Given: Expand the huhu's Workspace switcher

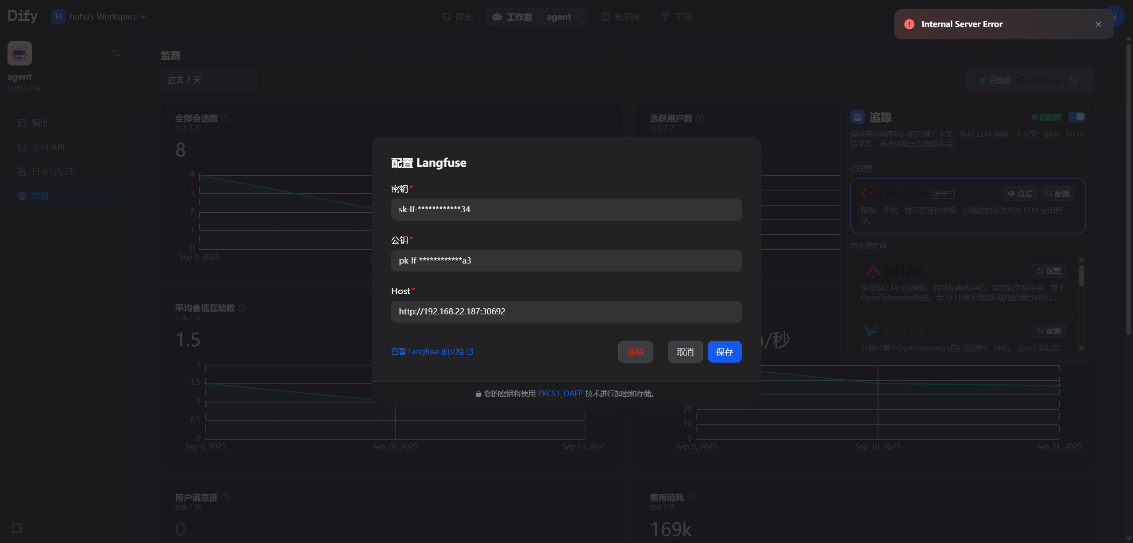Looking at the screenshot, I should [x=99, y=17].
